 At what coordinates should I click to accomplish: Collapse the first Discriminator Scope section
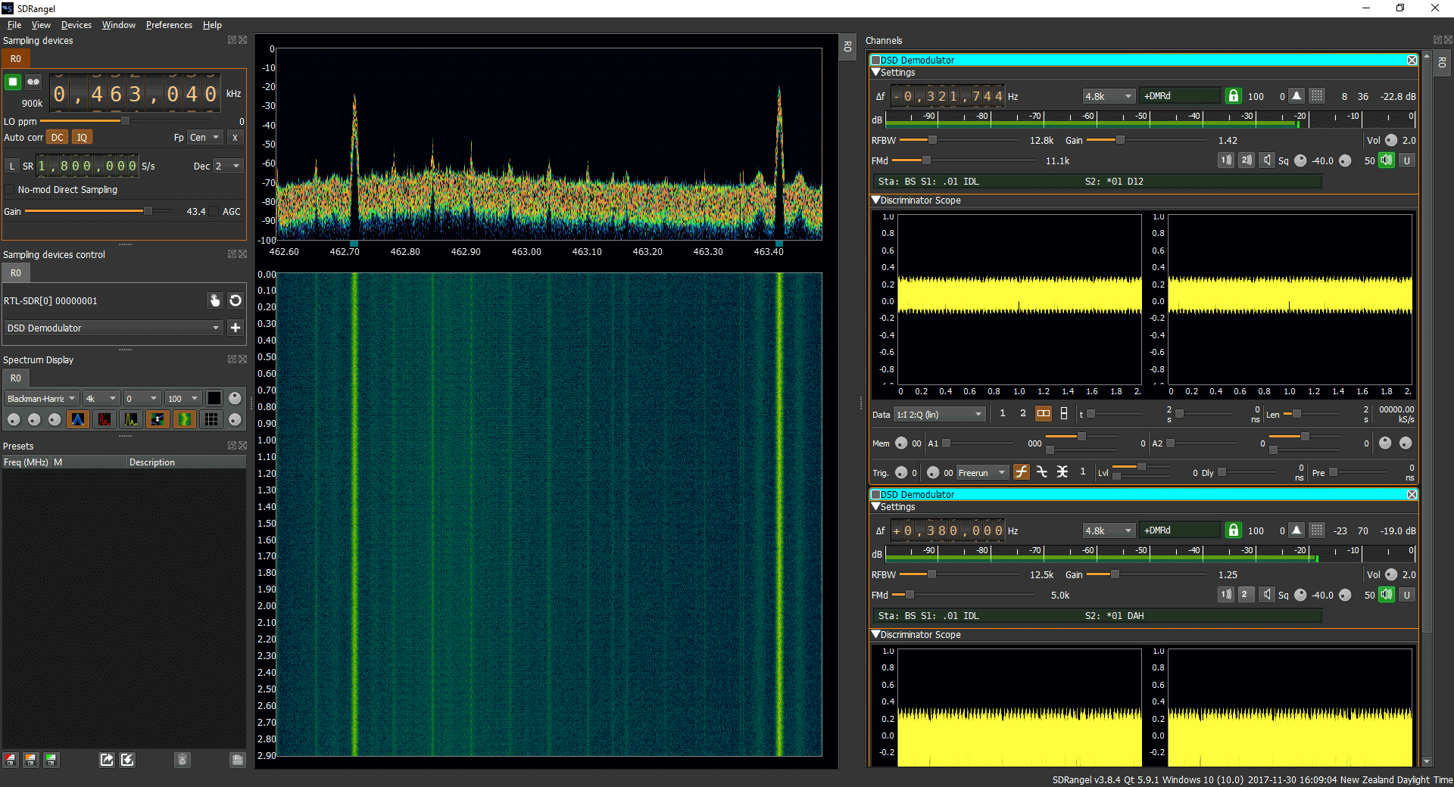click(876, 201)
